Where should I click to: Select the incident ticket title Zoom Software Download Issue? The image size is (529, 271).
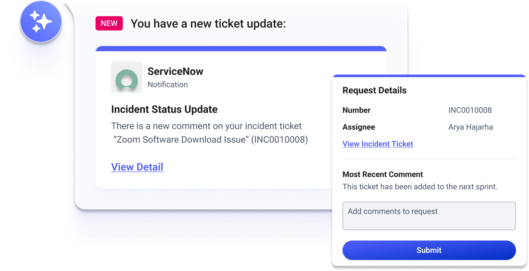coord(210,139)
